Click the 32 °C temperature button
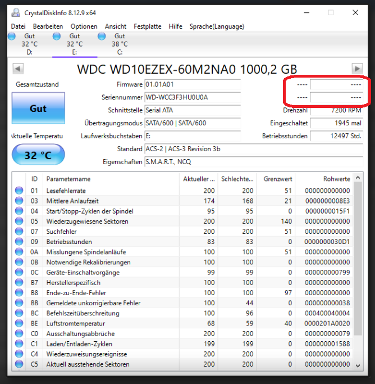 point(38,155)
